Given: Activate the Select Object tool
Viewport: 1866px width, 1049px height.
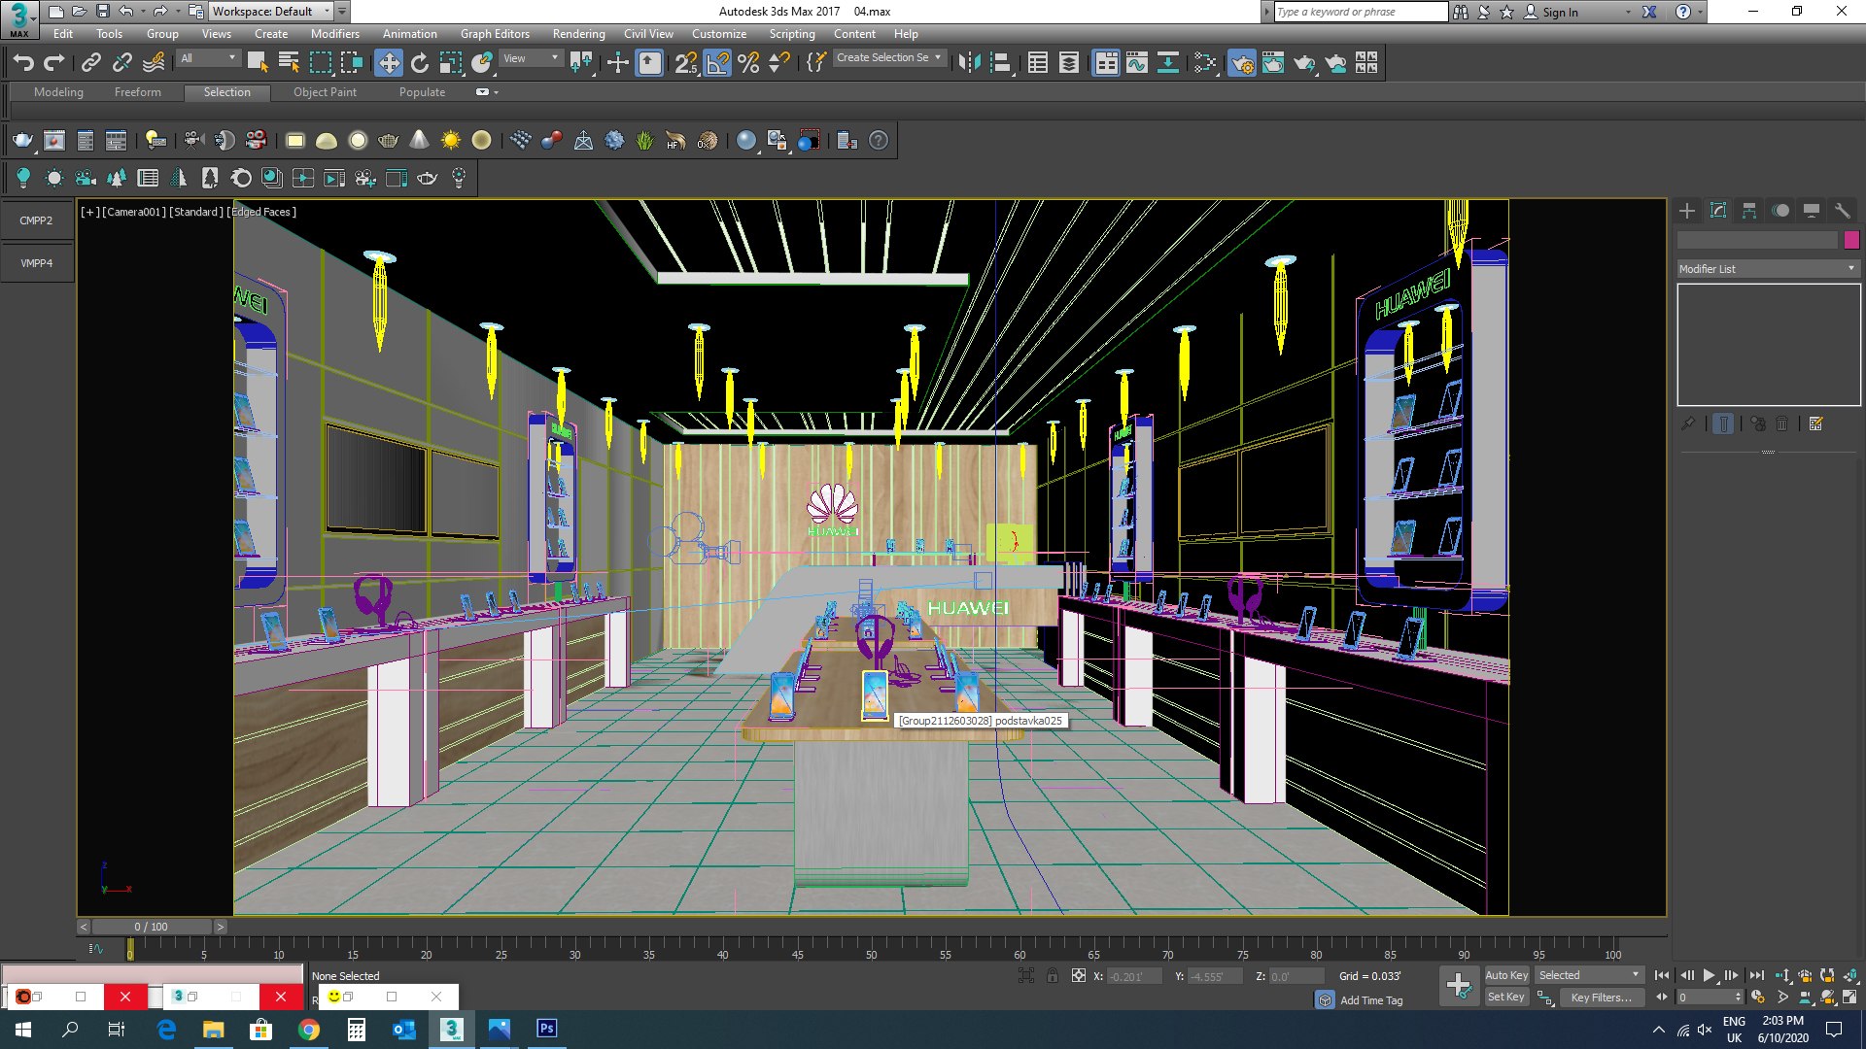Looking at the screenshot, I should coord(258,63).
